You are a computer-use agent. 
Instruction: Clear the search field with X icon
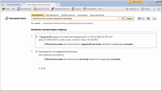(118, 18)
